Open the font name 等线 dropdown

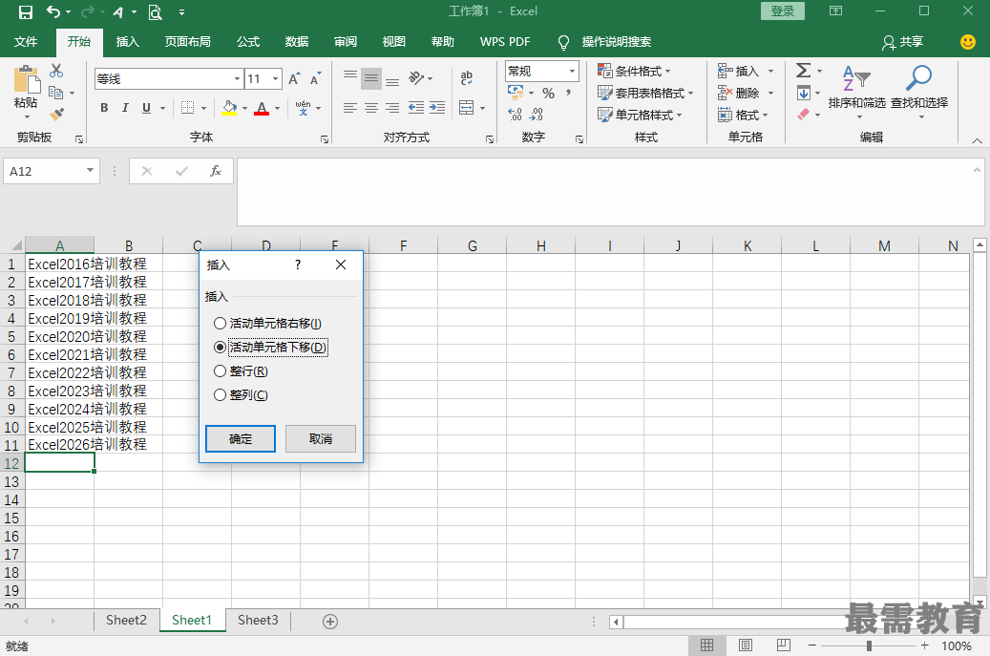(x=238, y=79)
